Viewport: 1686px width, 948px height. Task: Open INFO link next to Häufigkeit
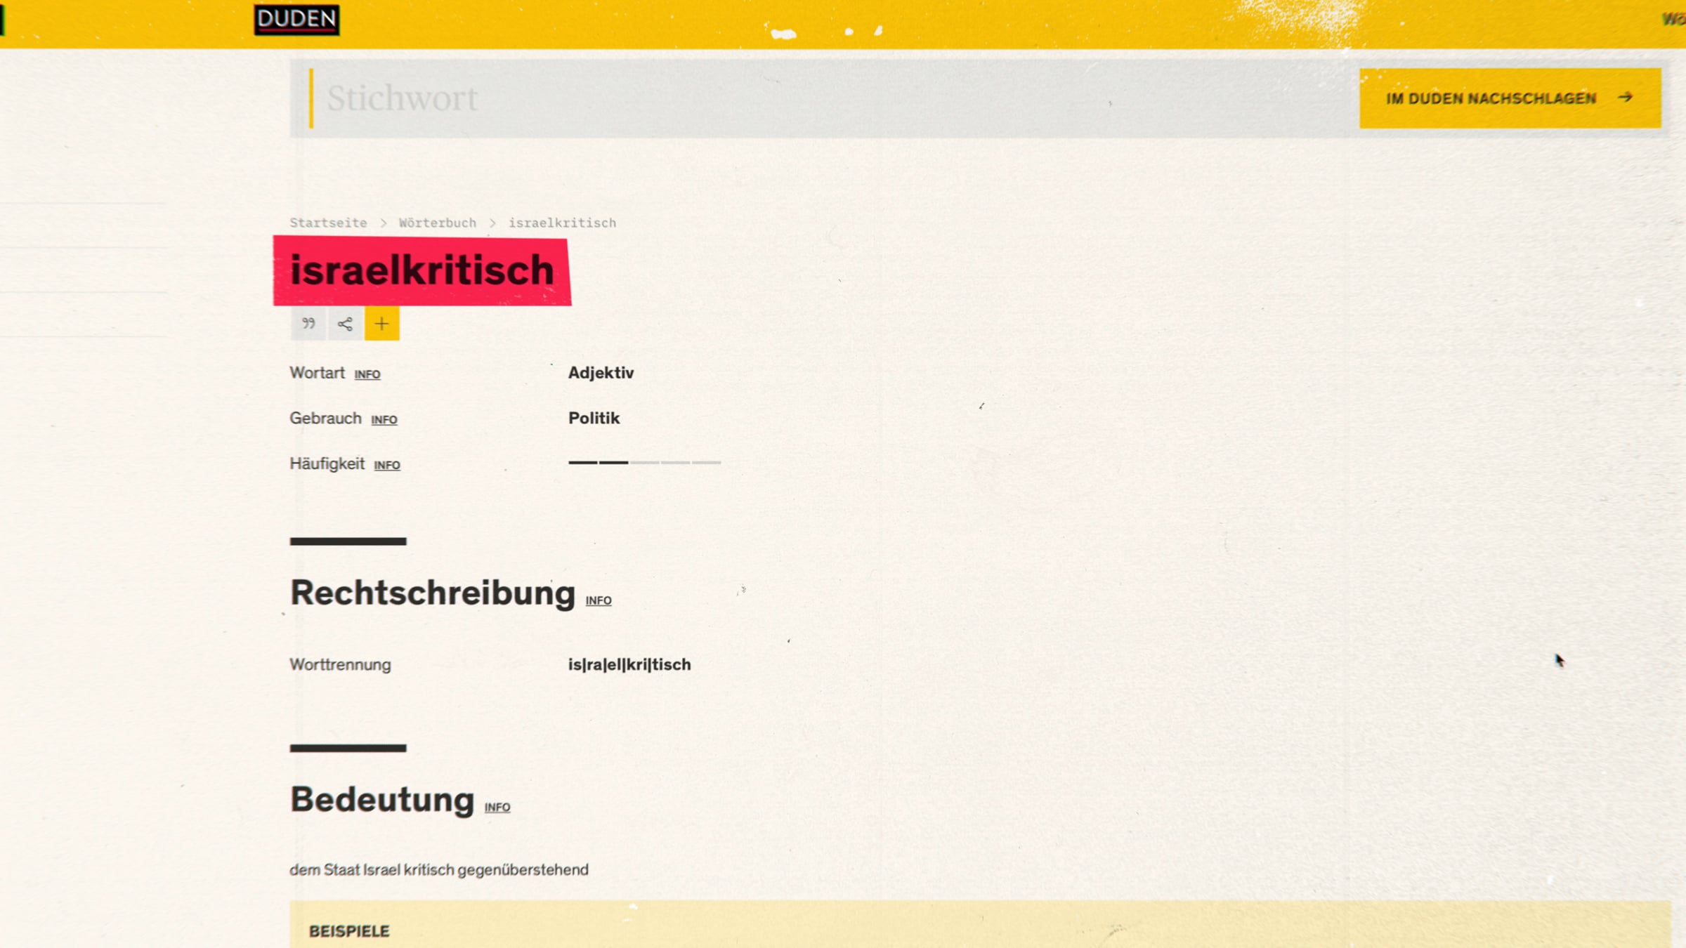coord(386,466)
